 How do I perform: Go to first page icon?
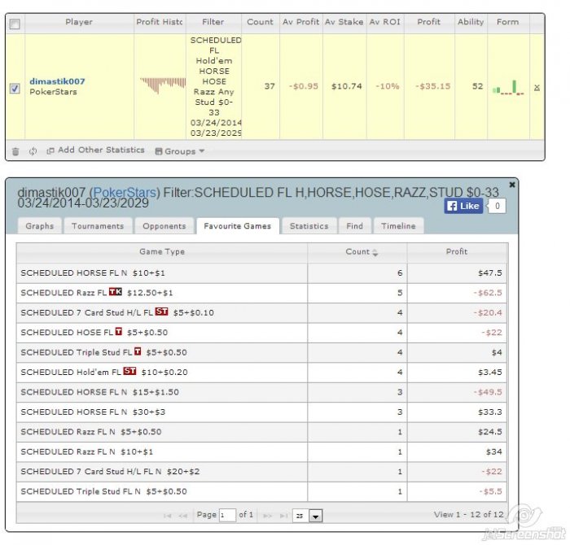(x=167, y=516)
